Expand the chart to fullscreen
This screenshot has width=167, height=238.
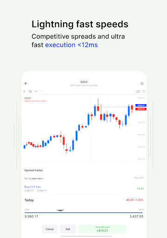(144, 92)
